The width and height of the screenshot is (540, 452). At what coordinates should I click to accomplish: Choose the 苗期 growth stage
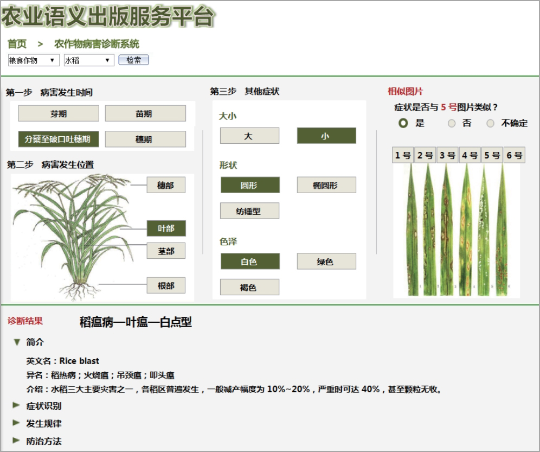pyautogui.click(x=145, y=113)
